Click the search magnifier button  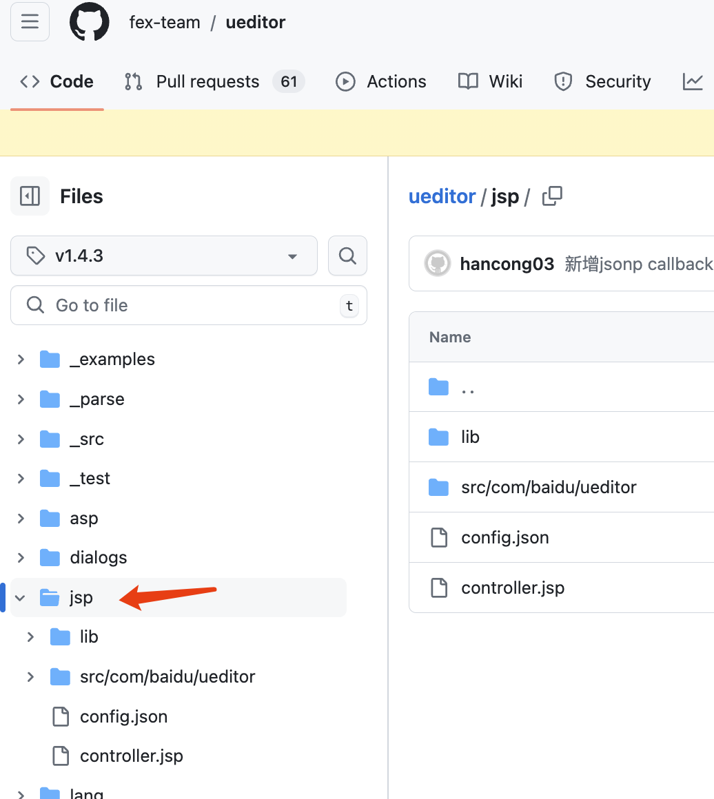347,256
